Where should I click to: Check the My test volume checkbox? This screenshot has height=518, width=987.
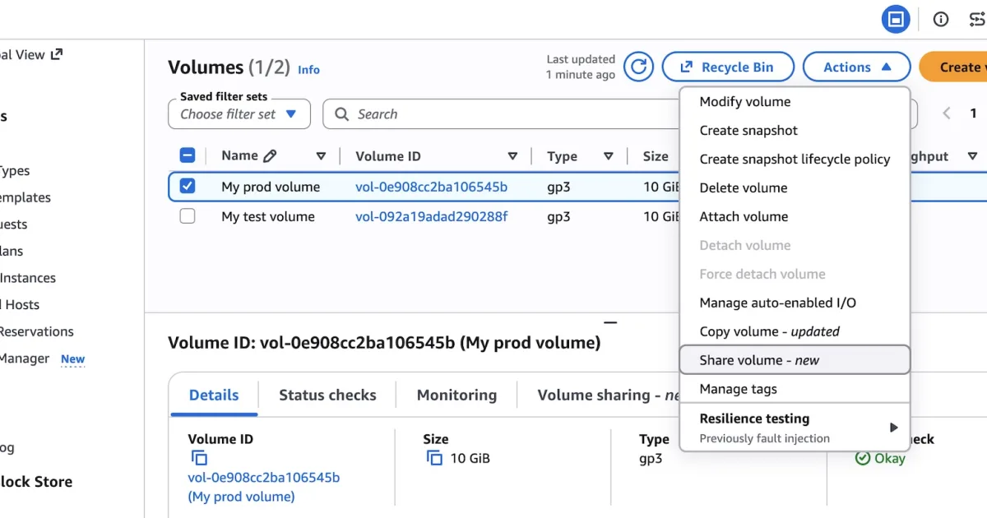(188, 216)
